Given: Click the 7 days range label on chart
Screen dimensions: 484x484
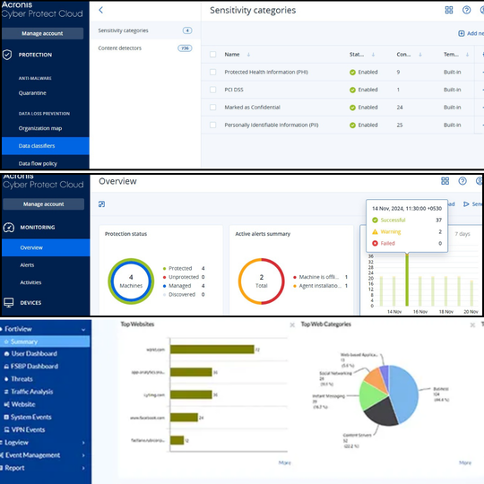Looking at the screenshot, I should tap(462, 234).
